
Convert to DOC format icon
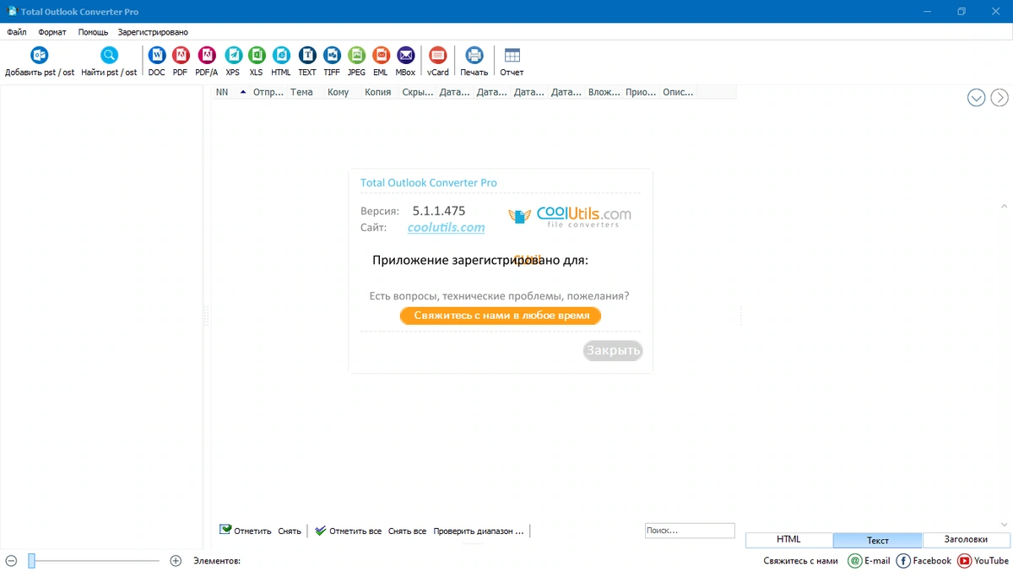pos(157,56)
